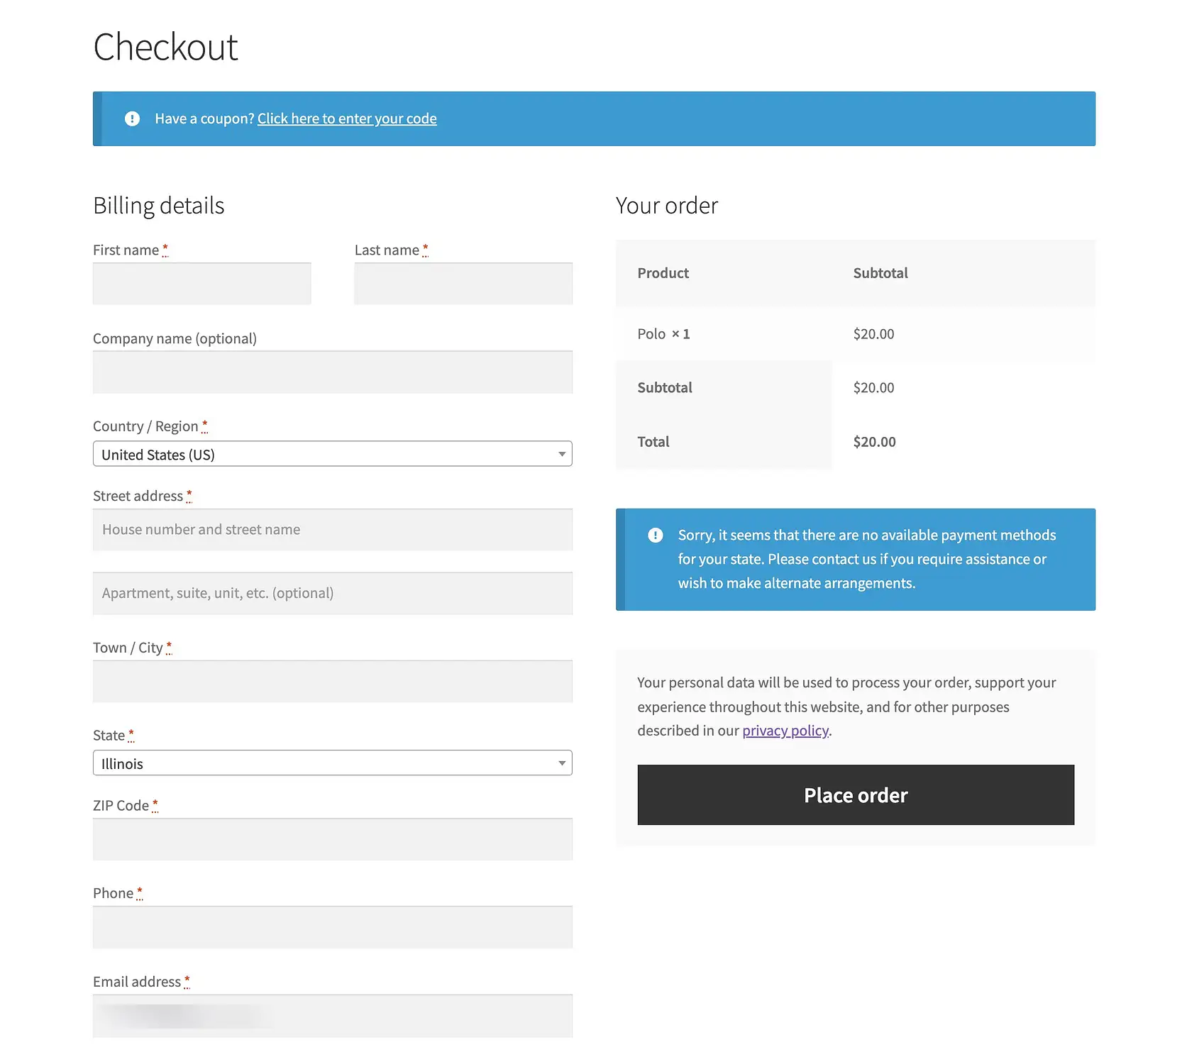The height and width of the screenshot is (1064, 1182).
Task: Click the House number and street name field
Action: click(332, 530)
